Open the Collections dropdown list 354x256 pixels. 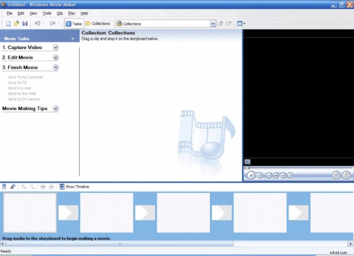(213, 23)
